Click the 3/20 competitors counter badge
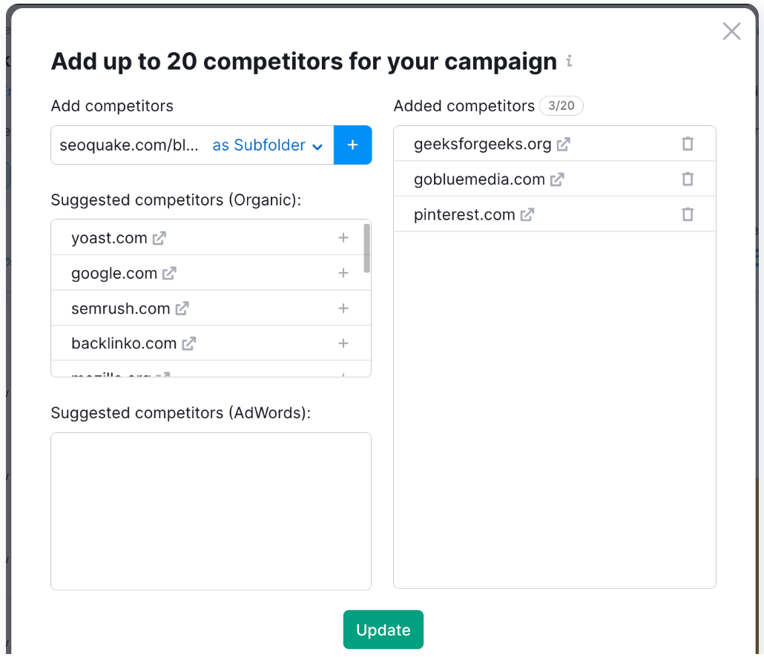 click(561, 105)
